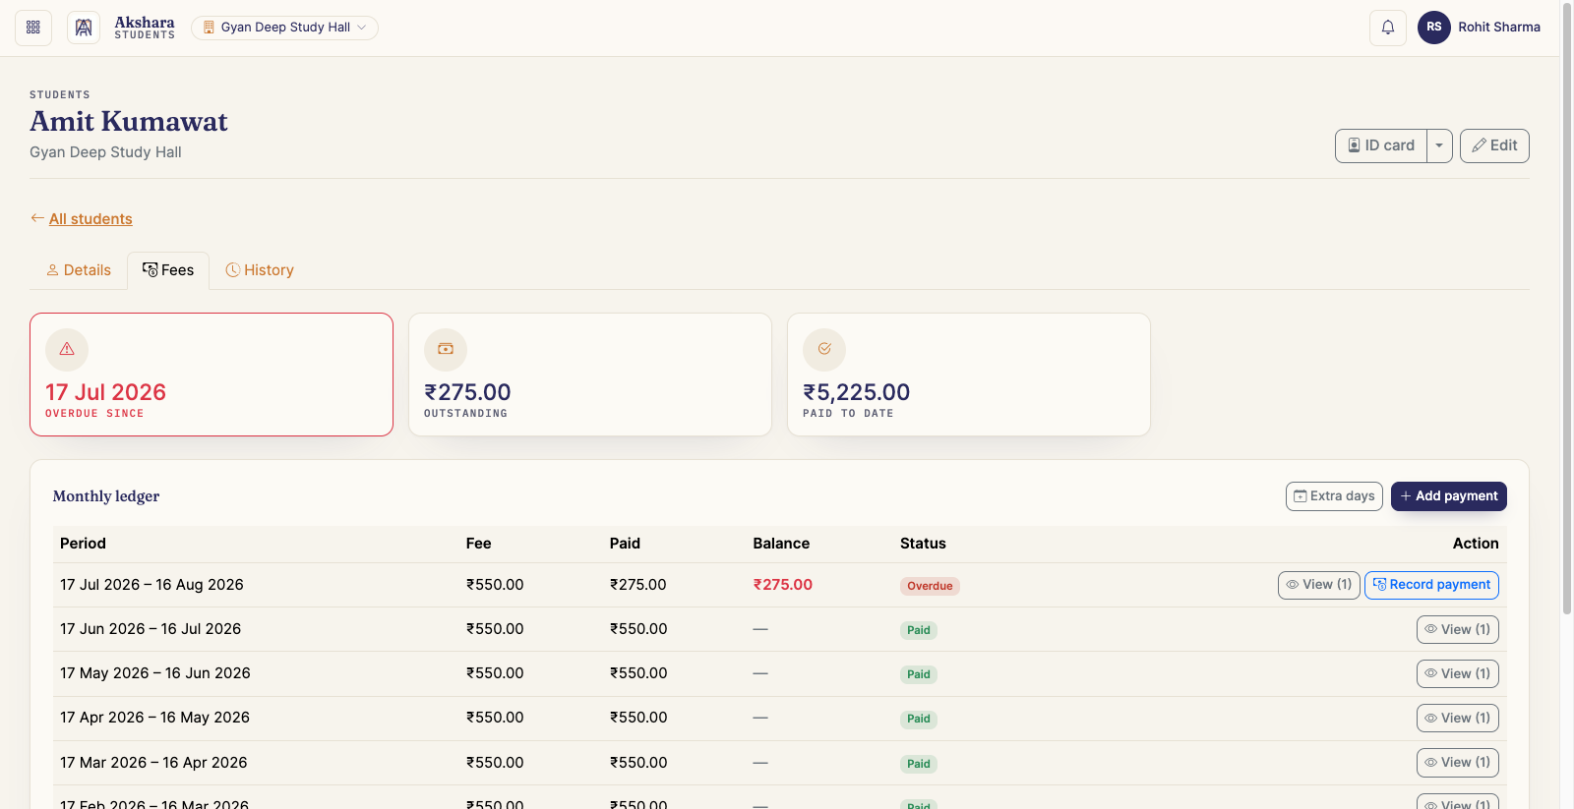The width and height of the screenshot is (1574, 809).
Task: Select the Fees tab
Action: click(168, 270)
